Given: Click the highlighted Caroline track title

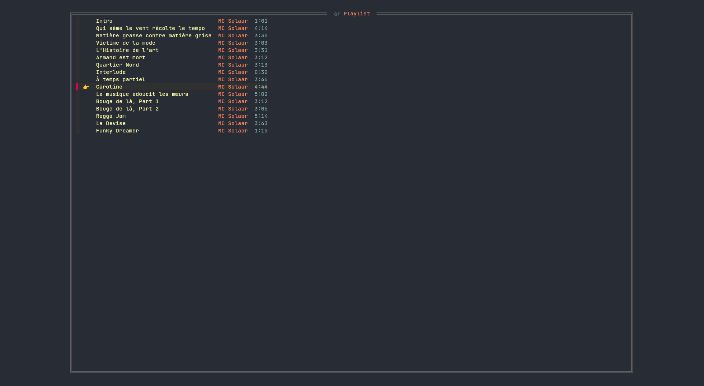Looking at the screenshot, I should click(x=109, y=87).
